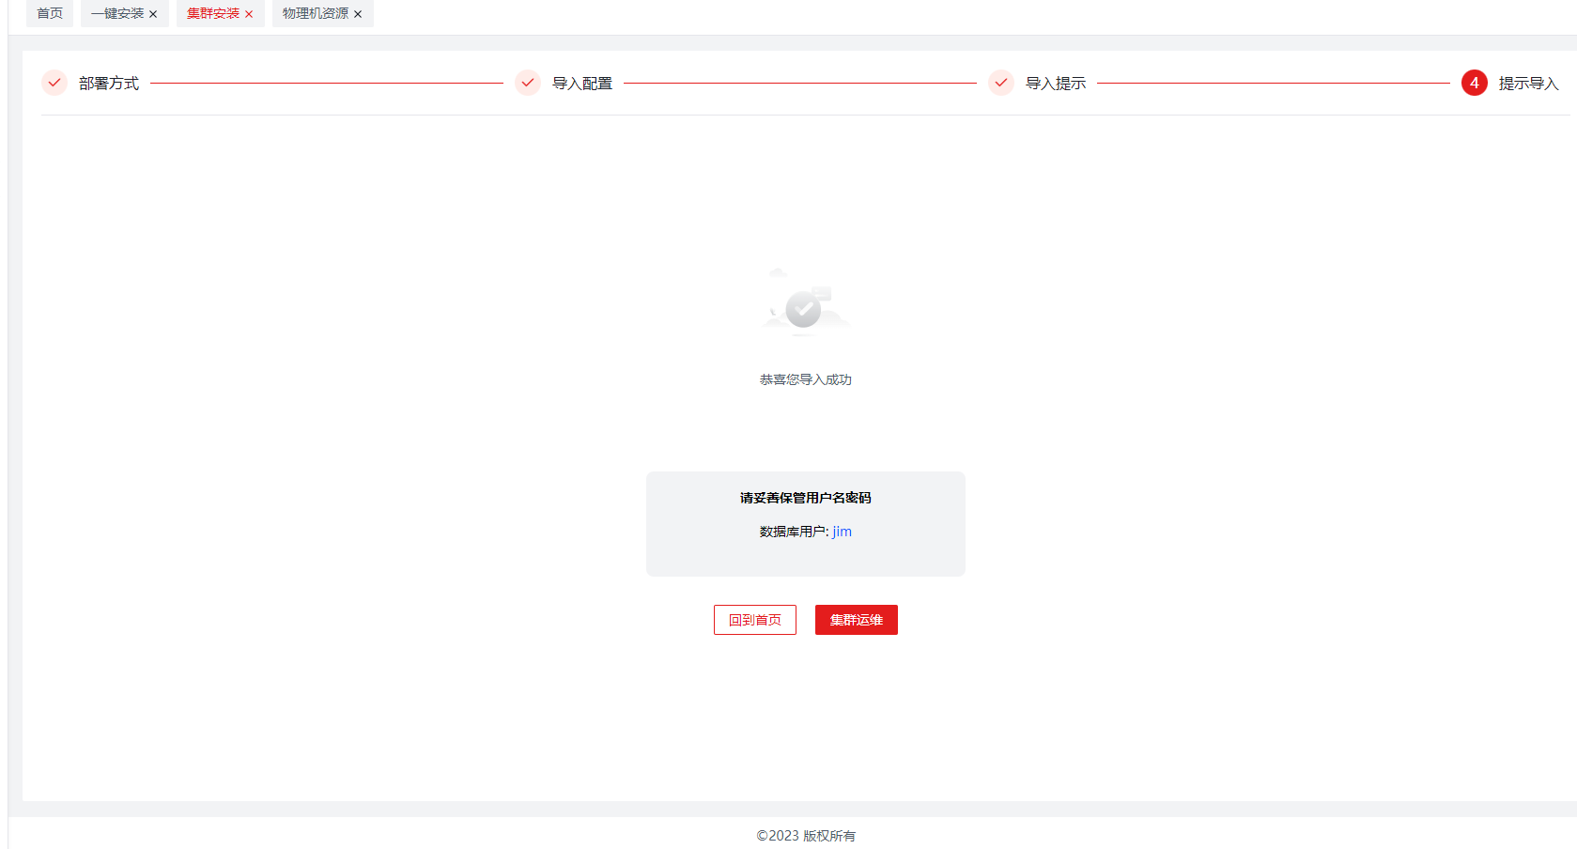Click the red step 4 circle

tap(1475, 83)
